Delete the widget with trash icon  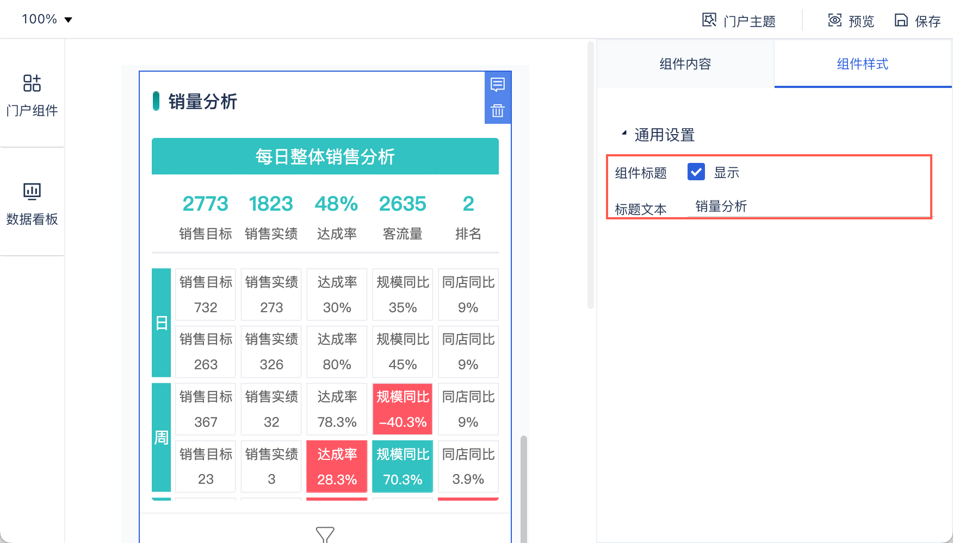(498, 111)
